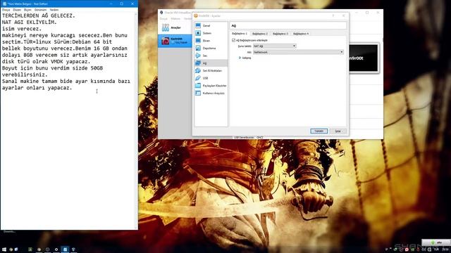Click the red recording icon in the tray

coord(407,249)
